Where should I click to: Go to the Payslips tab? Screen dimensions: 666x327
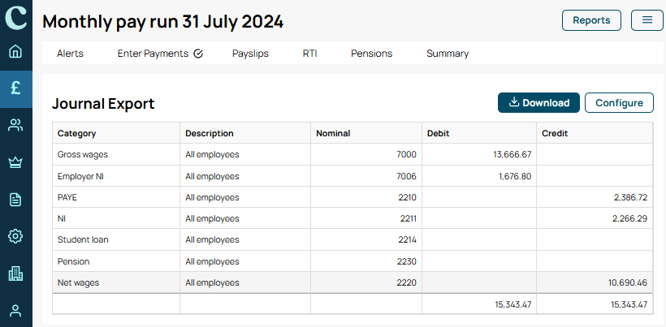pyautogui.click(x=250, y=54)
